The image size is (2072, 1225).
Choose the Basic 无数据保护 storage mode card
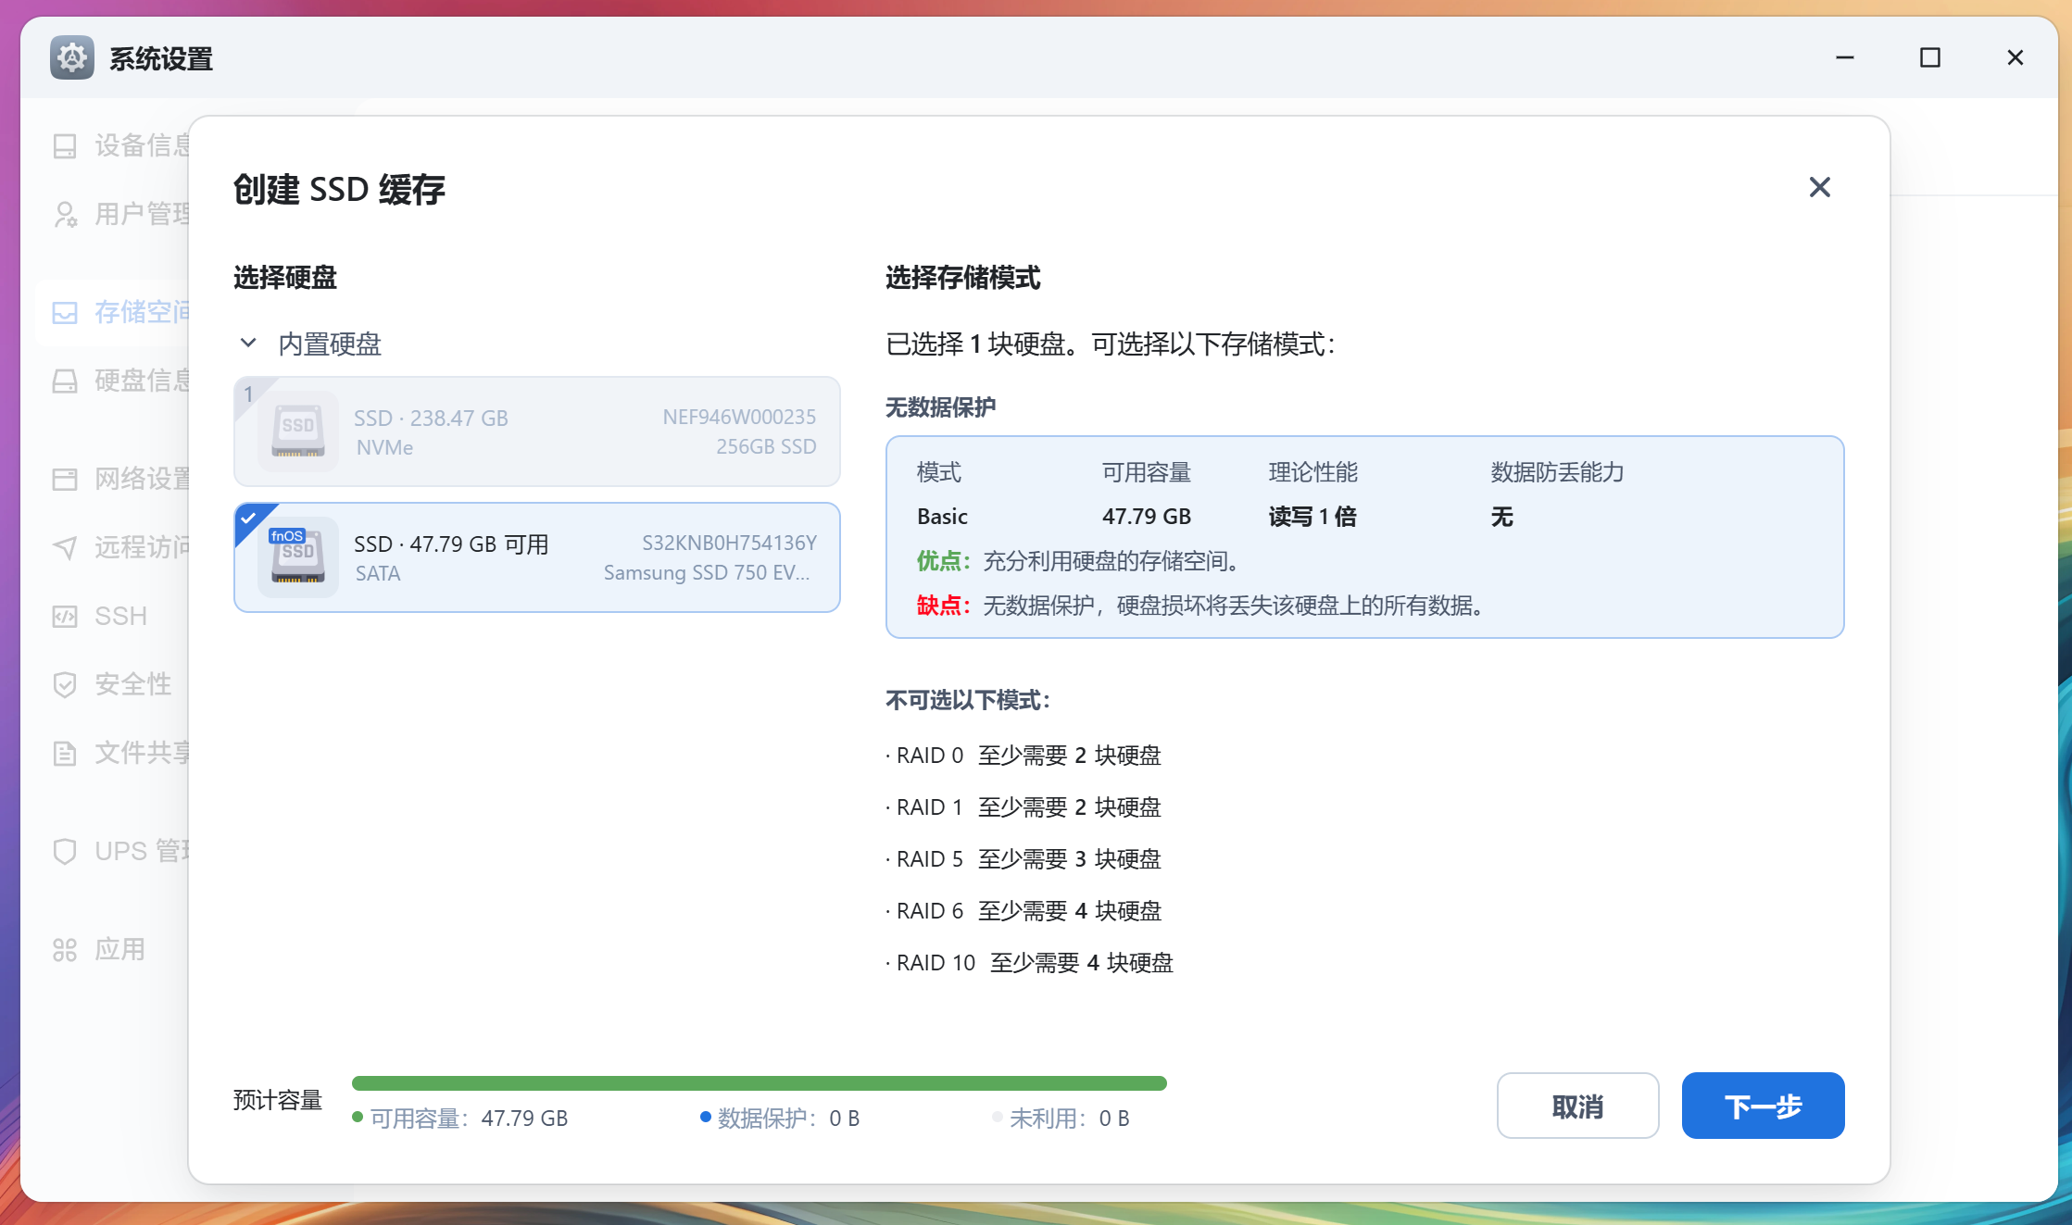[1363, 538]
